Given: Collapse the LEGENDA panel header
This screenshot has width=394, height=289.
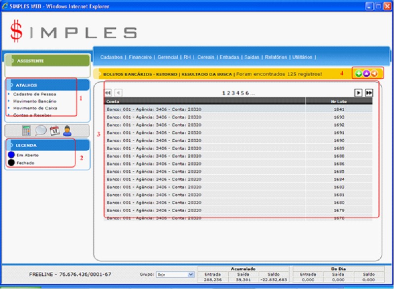Looking at the screenshot, I should [47, 145].
